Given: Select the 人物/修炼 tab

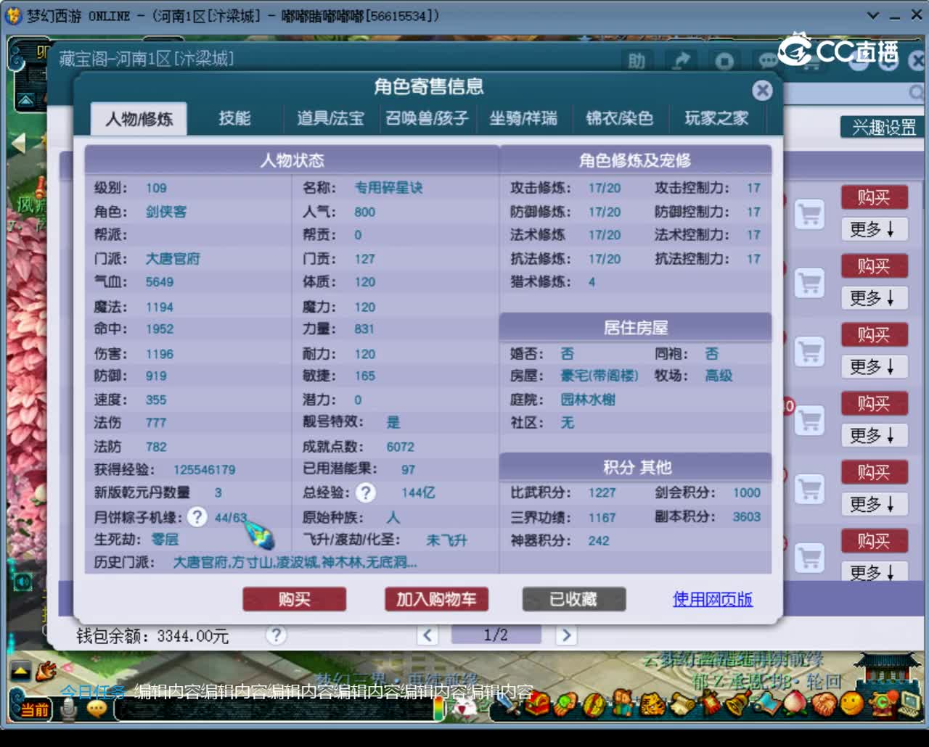Looking at the screenshot, I should (x=139, y=118).
